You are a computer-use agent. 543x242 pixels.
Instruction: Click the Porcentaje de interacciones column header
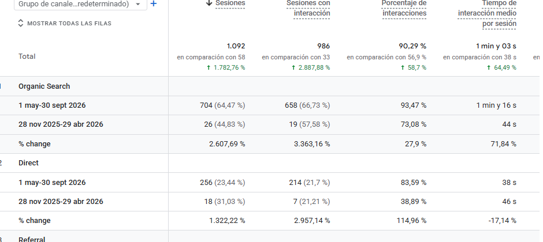(x=404, y=8)
